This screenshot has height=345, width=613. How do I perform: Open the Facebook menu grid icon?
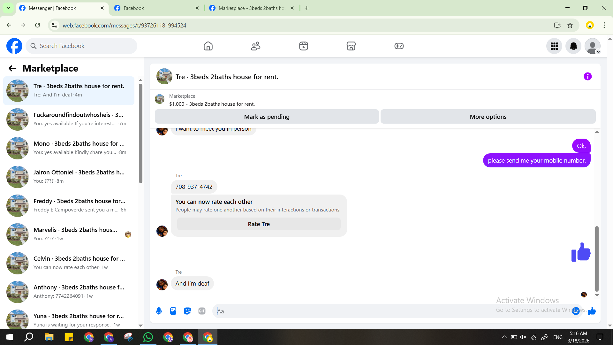[554, 46]
